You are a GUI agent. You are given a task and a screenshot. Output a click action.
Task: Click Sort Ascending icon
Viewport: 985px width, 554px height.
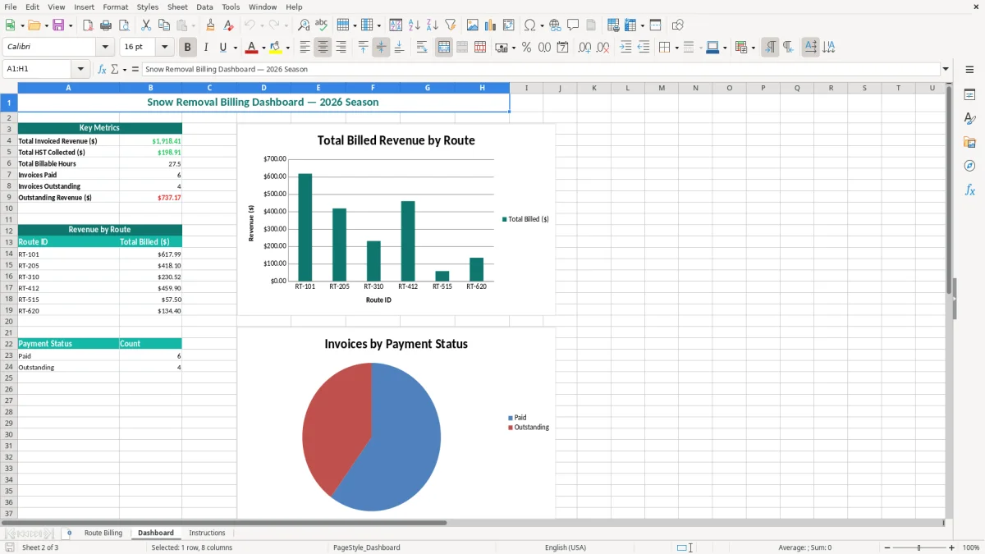pos(415,25)
